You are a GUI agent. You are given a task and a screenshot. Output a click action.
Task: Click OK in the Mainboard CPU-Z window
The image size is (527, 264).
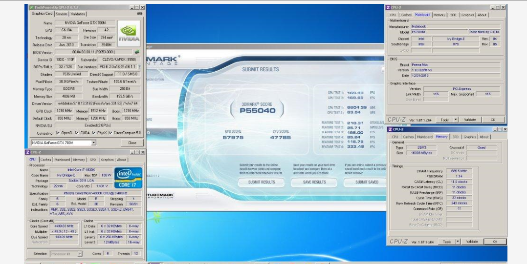[493, 120]
